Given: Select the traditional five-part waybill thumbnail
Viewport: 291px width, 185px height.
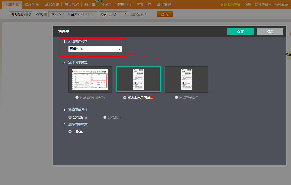Looking at the screenshot, I should pos(90,80).
